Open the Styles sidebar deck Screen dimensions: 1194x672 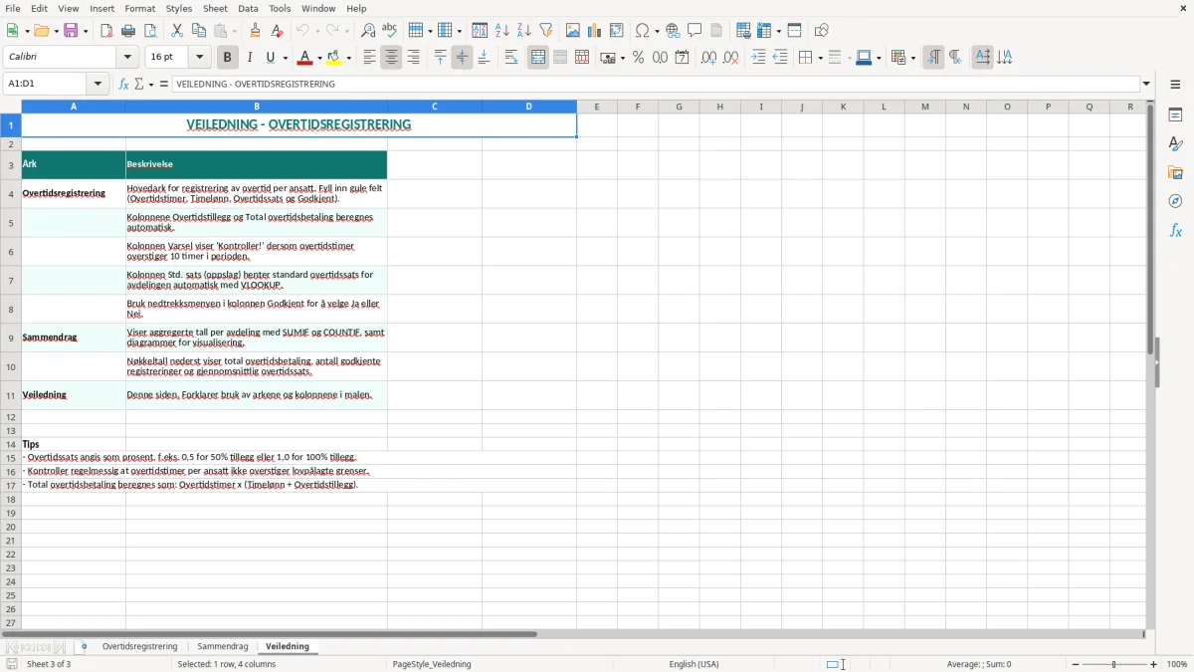coord(1175,144)
